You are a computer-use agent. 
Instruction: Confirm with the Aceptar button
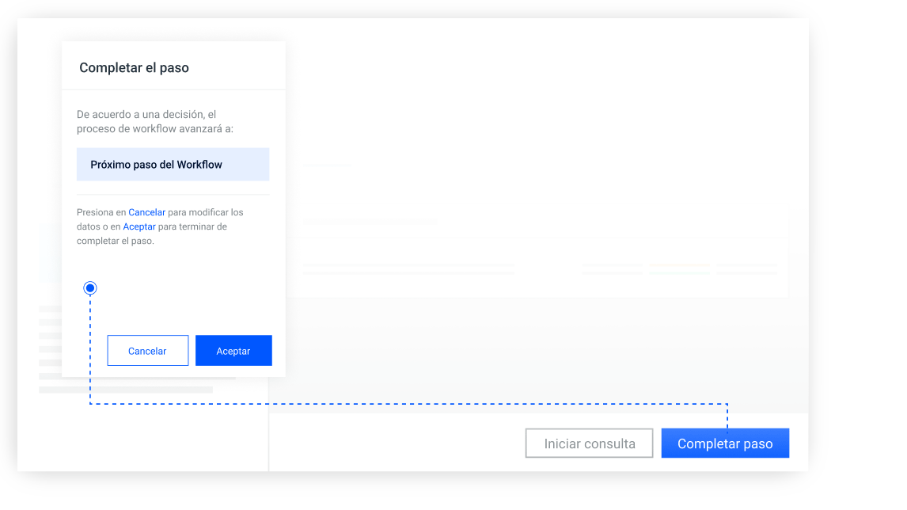click(x=233, y=350)
